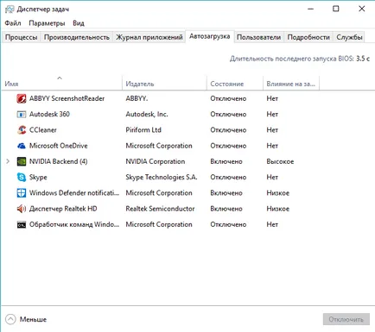Click the NVIDIA Backend icon

click(22, 161)
